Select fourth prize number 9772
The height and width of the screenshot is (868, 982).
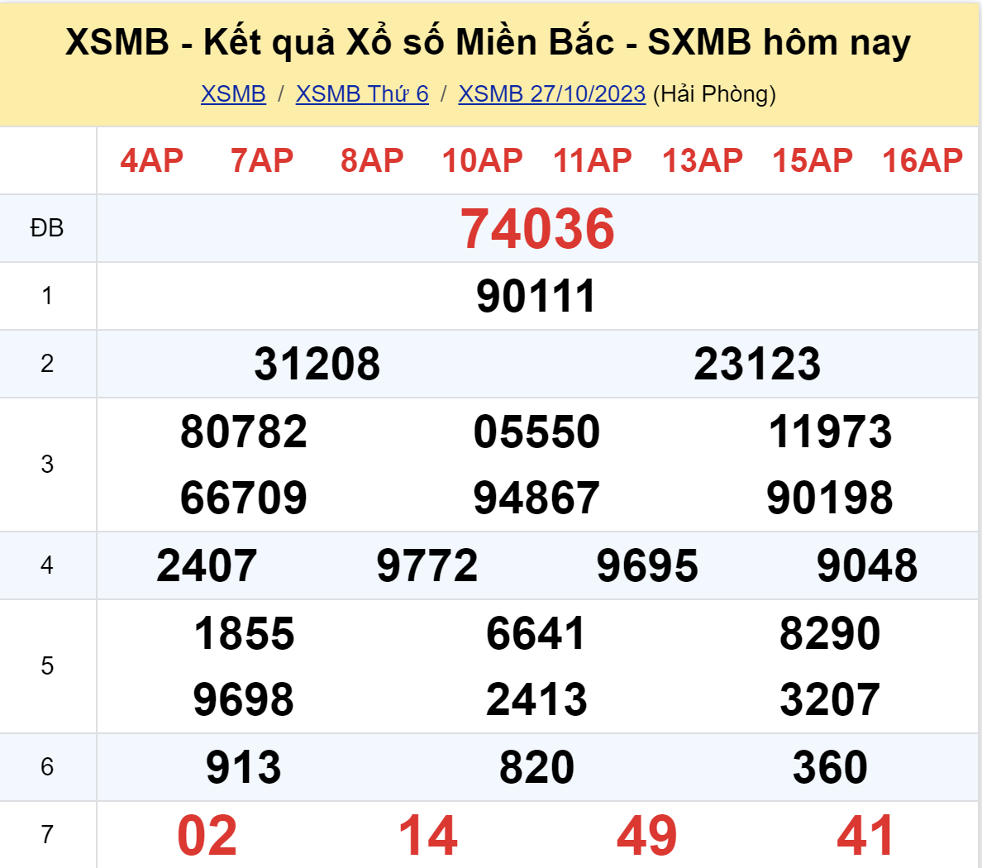click(427, 565)
